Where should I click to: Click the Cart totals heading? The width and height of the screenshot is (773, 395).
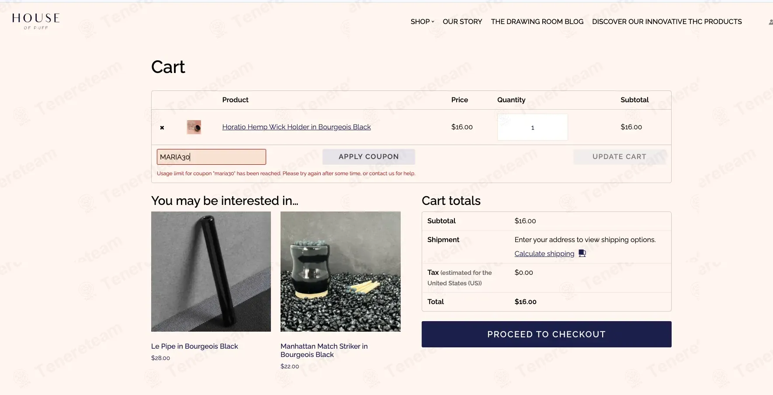pyautogui.click(x=451, y=201)
